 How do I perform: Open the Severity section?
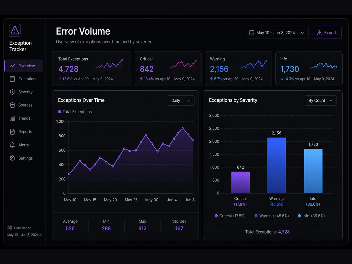pos(26,92)
